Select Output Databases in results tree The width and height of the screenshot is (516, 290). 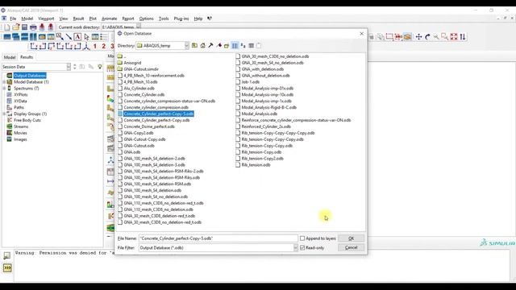30,76
